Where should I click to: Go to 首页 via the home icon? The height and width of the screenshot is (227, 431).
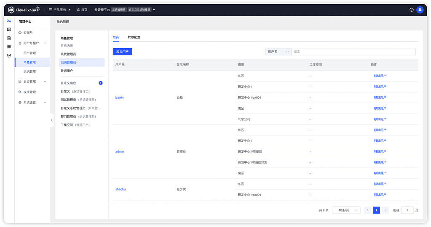(x=82, y=10)
